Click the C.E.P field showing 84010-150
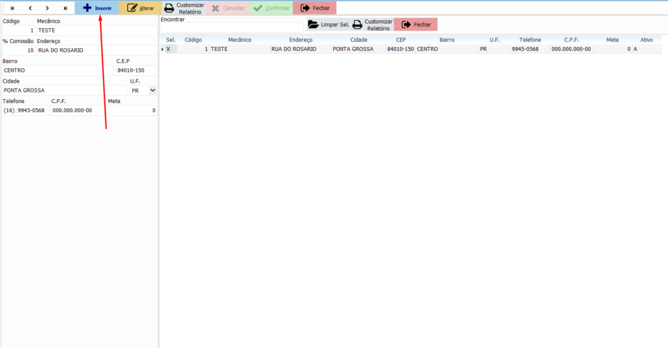Screen dimensions: 668x348 click(x=136, y=70)
